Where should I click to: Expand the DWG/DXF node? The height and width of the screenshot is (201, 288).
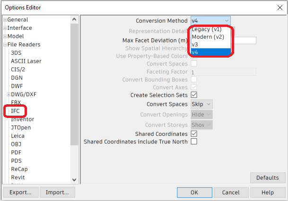[9, 94]
